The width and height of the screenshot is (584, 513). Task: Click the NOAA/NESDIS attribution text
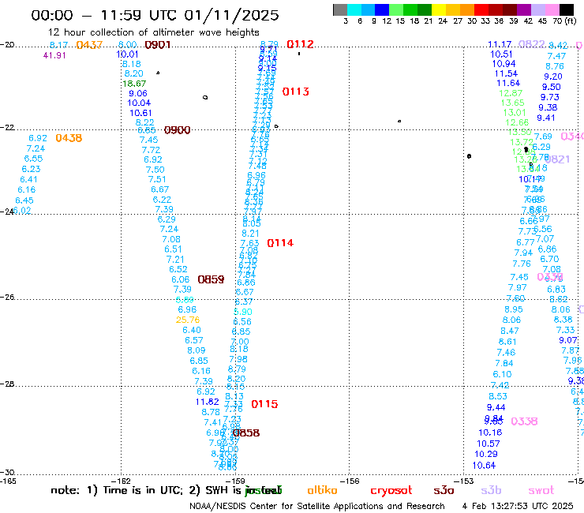pyautogui.click(x=317, y=506)
